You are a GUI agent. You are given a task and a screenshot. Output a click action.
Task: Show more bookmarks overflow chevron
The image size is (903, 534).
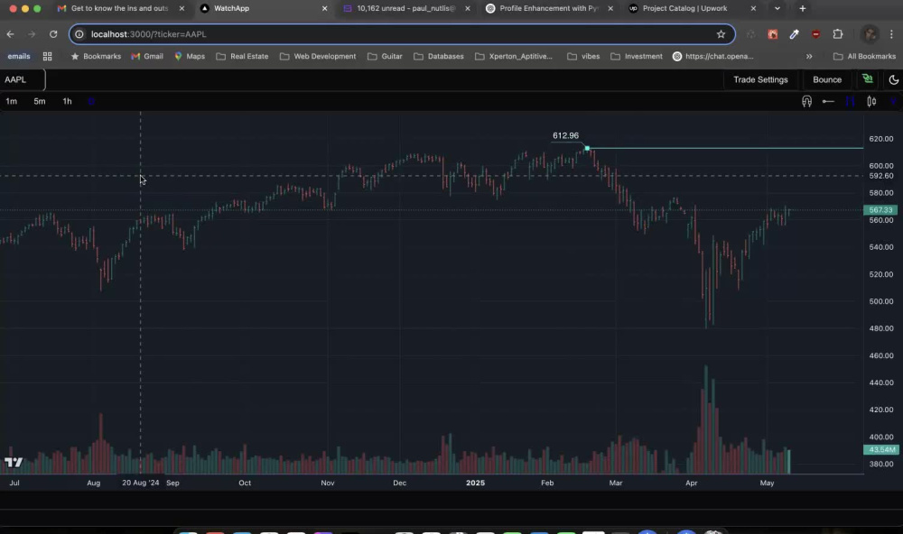point(809,57)
